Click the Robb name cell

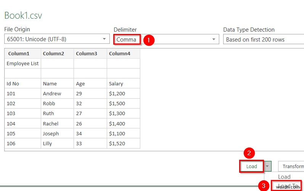point(57,103)
